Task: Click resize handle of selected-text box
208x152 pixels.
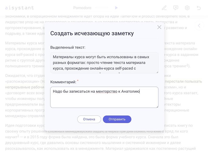Action: (x=157, y=72)
